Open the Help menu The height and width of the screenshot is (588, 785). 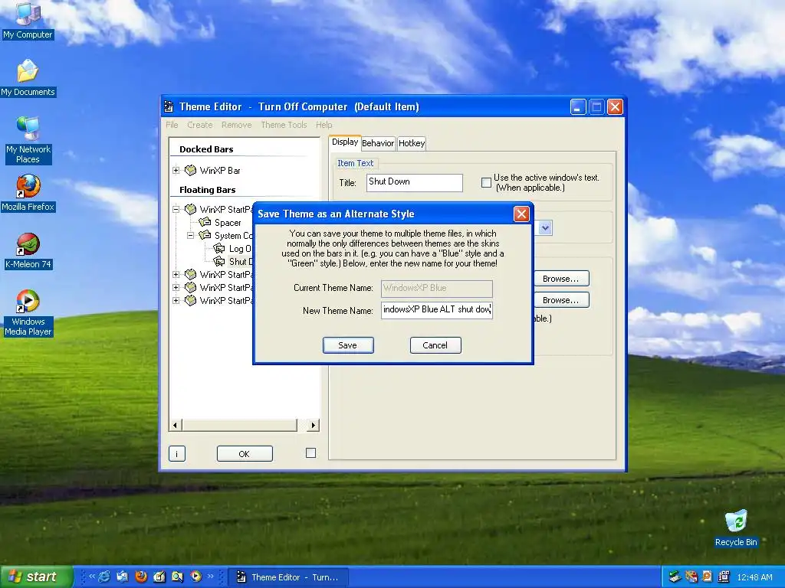click(324, 125)
